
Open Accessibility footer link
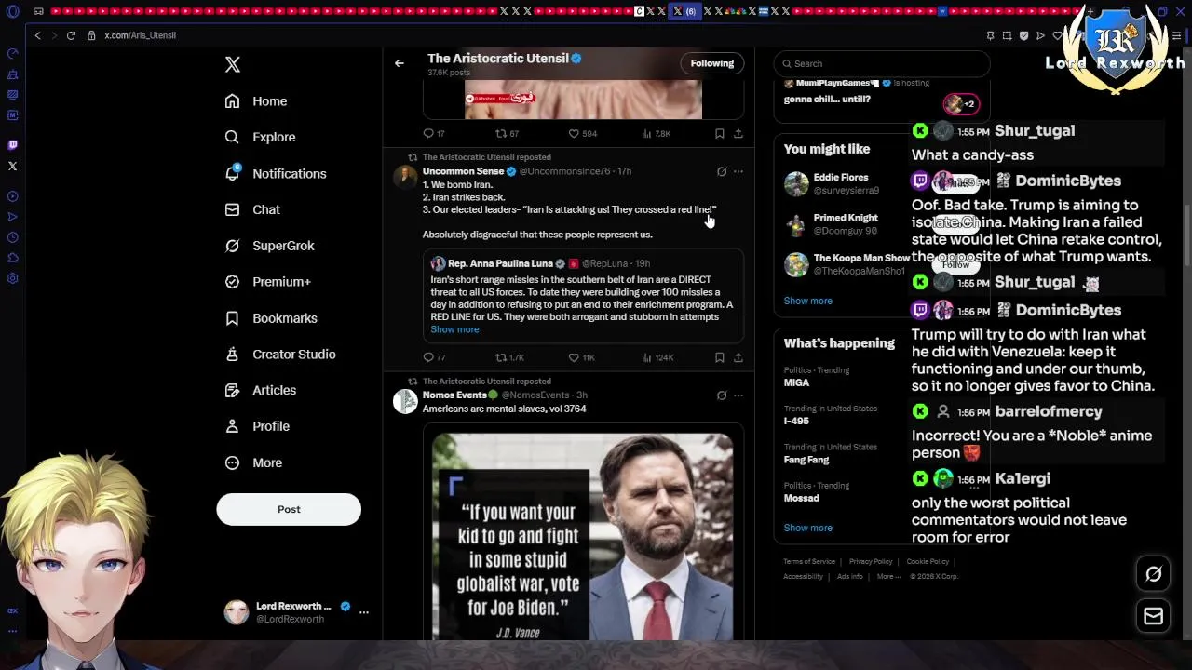pyautogui.click(x=803, y=576)
